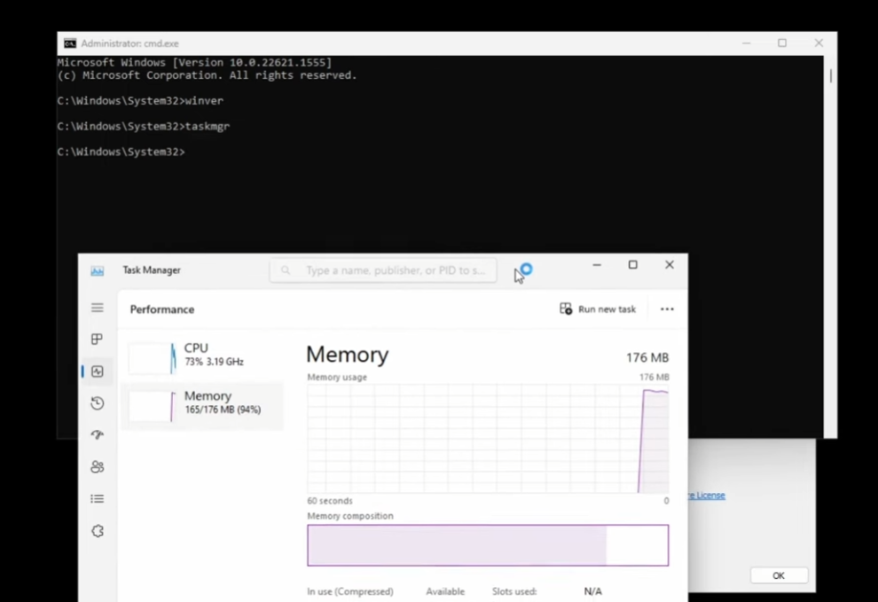
Task: Select Memory 165/176 MB performance item
Action: 203,405
